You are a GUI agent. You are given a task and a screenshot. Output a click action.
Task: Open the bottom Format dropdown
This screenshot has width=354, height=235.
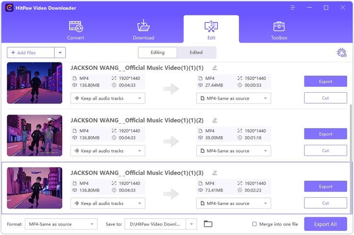(61, 224)
